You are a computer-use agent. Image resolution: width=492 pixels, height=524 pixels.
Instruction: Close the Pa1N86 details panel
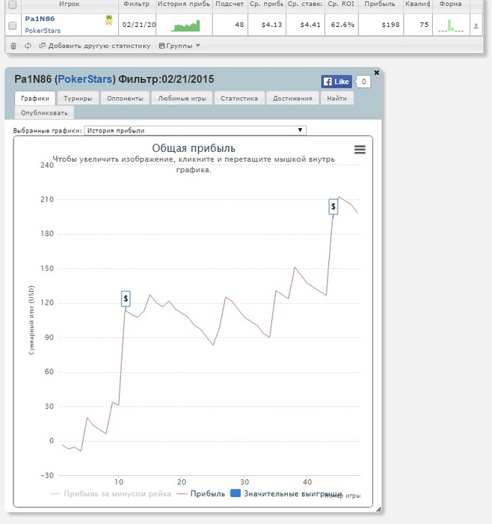(377, 73)
